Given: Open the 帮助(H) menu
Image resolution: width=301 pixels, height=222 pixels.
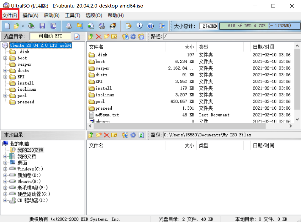Looking at the screenshot, I should [116, 15].
